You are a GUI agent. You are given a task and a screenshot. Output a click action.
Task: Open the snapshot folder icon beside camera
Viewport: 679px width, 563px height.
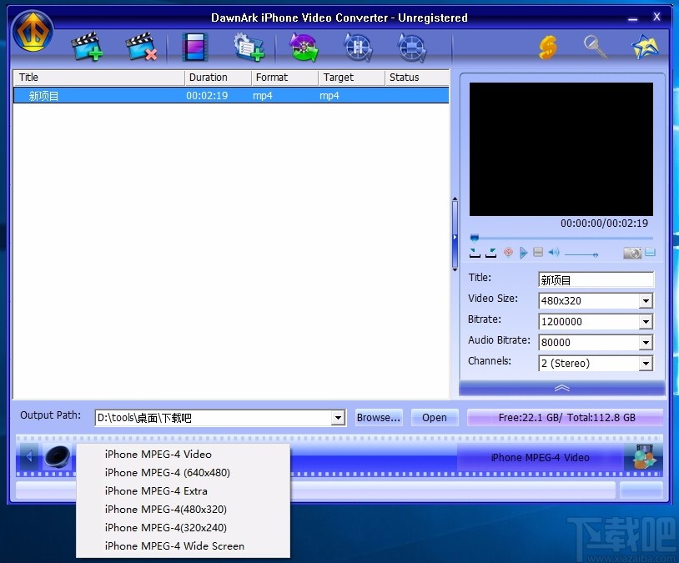(x=650, y=253)
